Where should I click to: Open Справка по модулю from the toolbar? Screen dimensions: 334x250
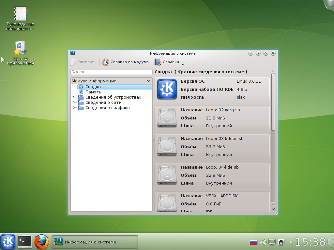pos(126,62)
